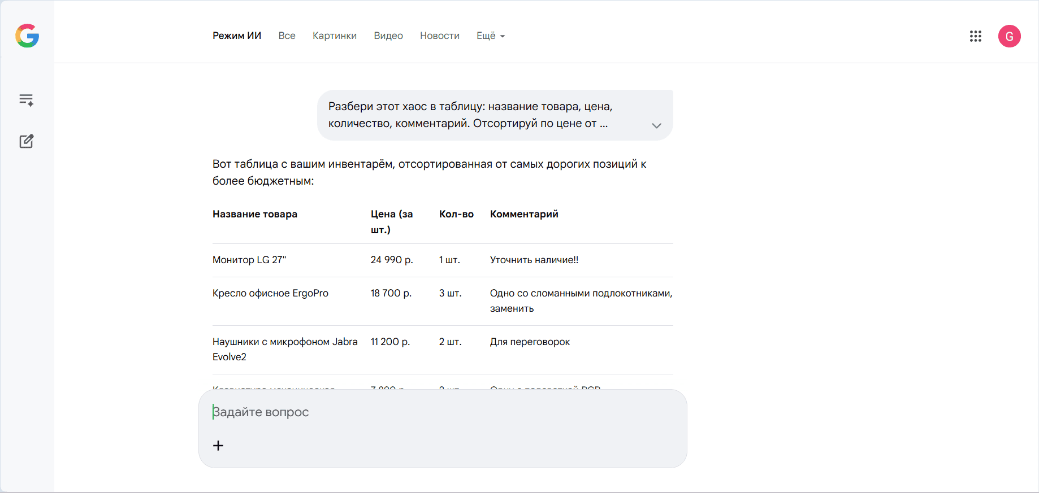Select the Режим ИИ tab
Viewport: 1039px width, 493px height.
click(x=237, y=36)
